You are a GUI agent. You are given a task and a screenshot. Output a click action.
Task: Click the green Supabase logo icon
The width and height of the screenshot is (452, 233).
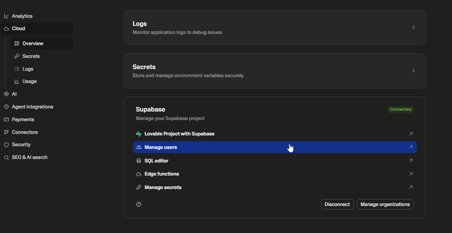(139, 134)
